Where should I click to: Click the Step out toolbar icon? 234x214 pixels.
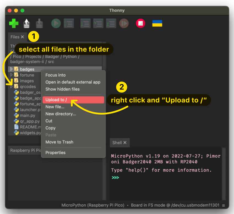pyautogui.click(x=111, y=23)
